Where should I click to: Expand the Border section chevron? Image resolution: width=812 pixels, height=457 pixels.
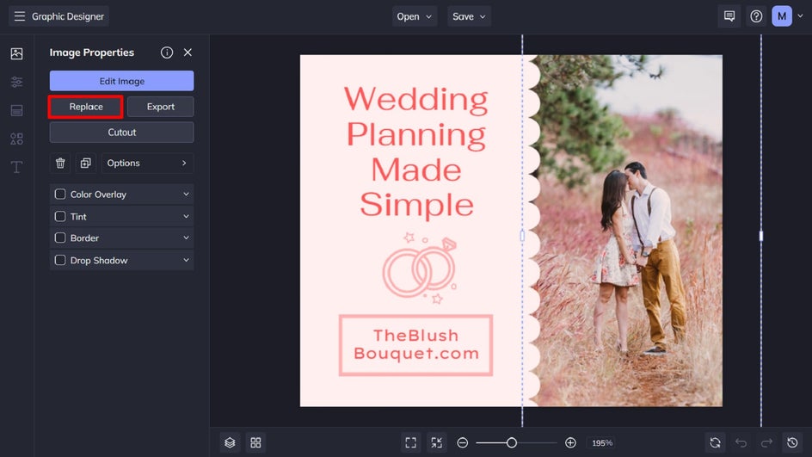click(x=186, y=238)
